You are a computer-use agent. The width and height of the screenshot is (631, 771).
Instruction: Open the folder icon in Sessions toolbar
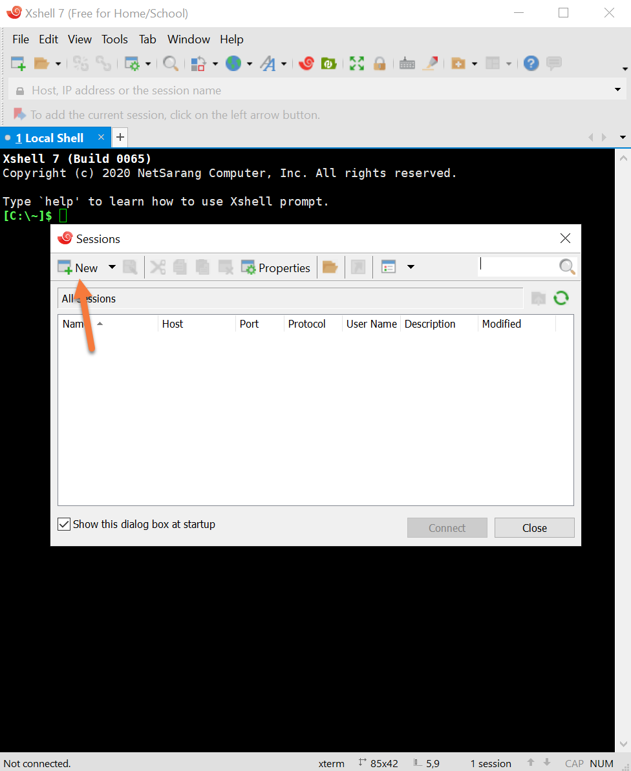click(330, 268)
